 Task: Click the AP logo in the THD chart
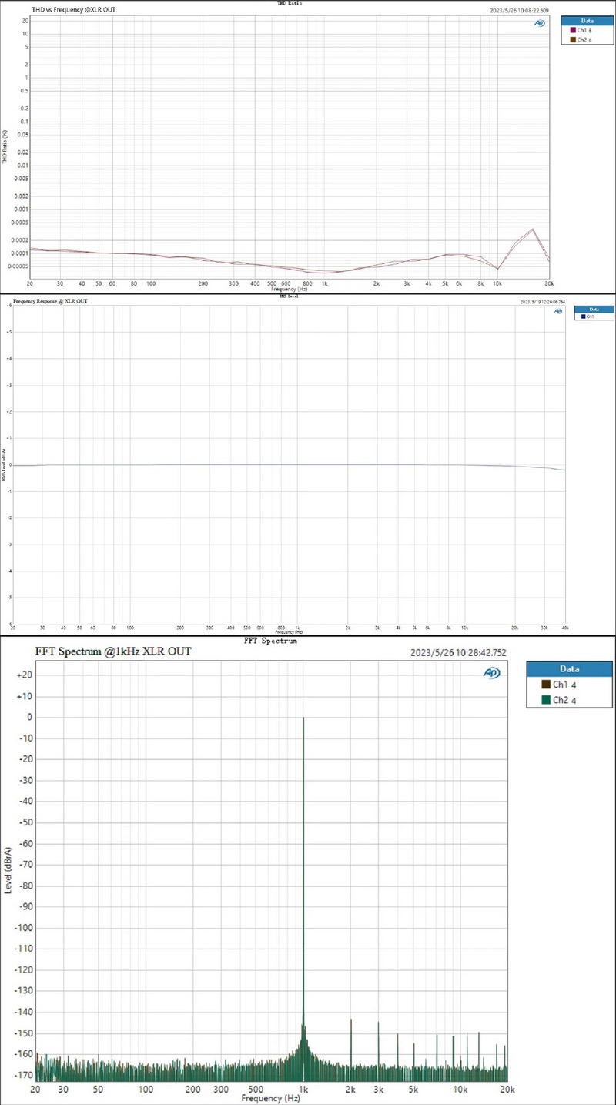pyautogui.click(x=539, y=24)
